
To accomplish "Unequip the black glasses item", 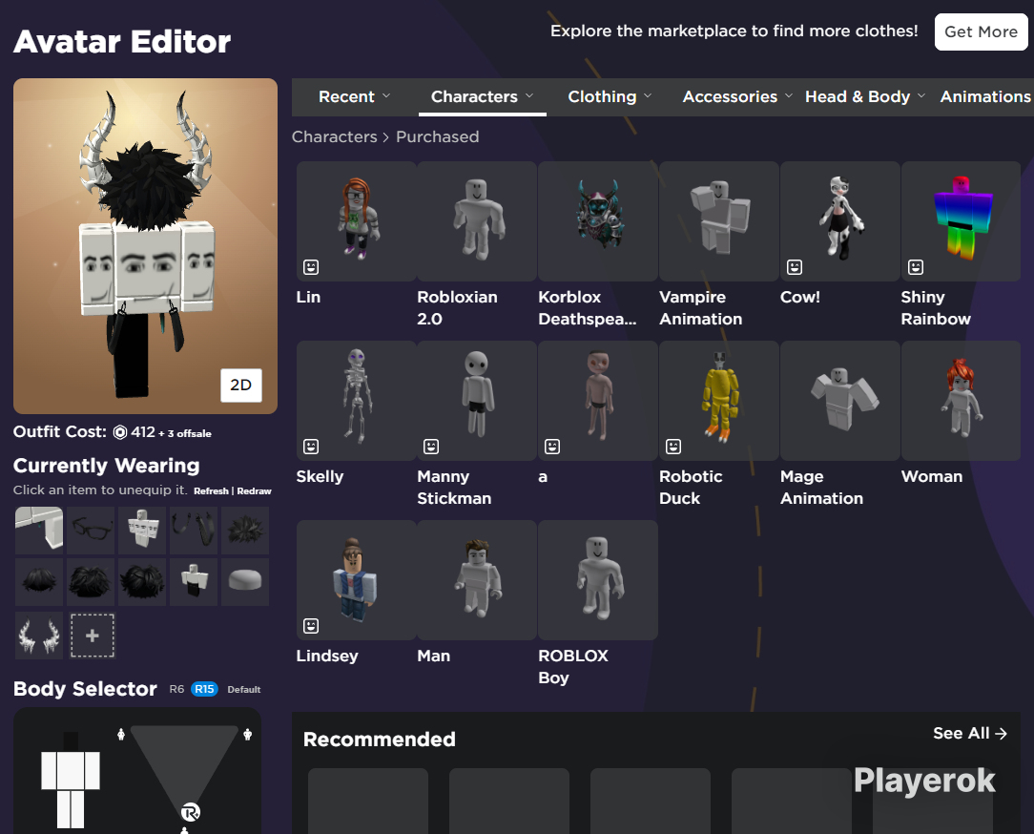I will click(x=91, y=531).
